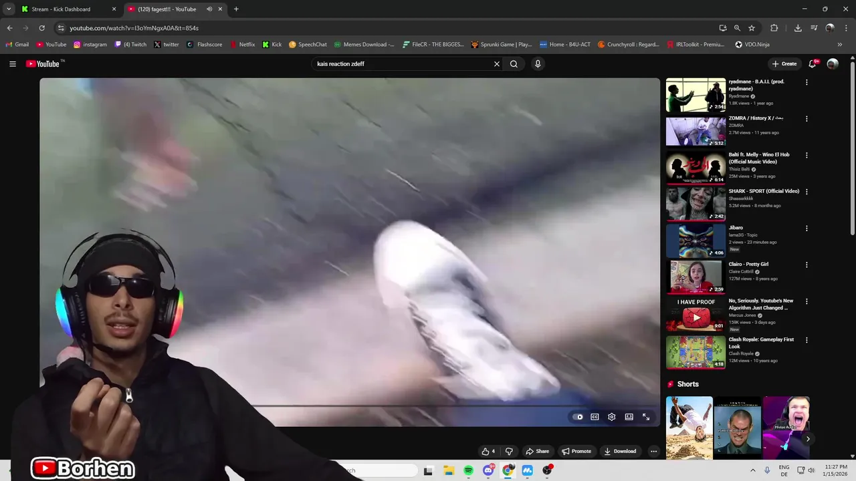This screenshot has width=856, height=481.
Task: Open Chrome three-dot menu
Action: 846,28
